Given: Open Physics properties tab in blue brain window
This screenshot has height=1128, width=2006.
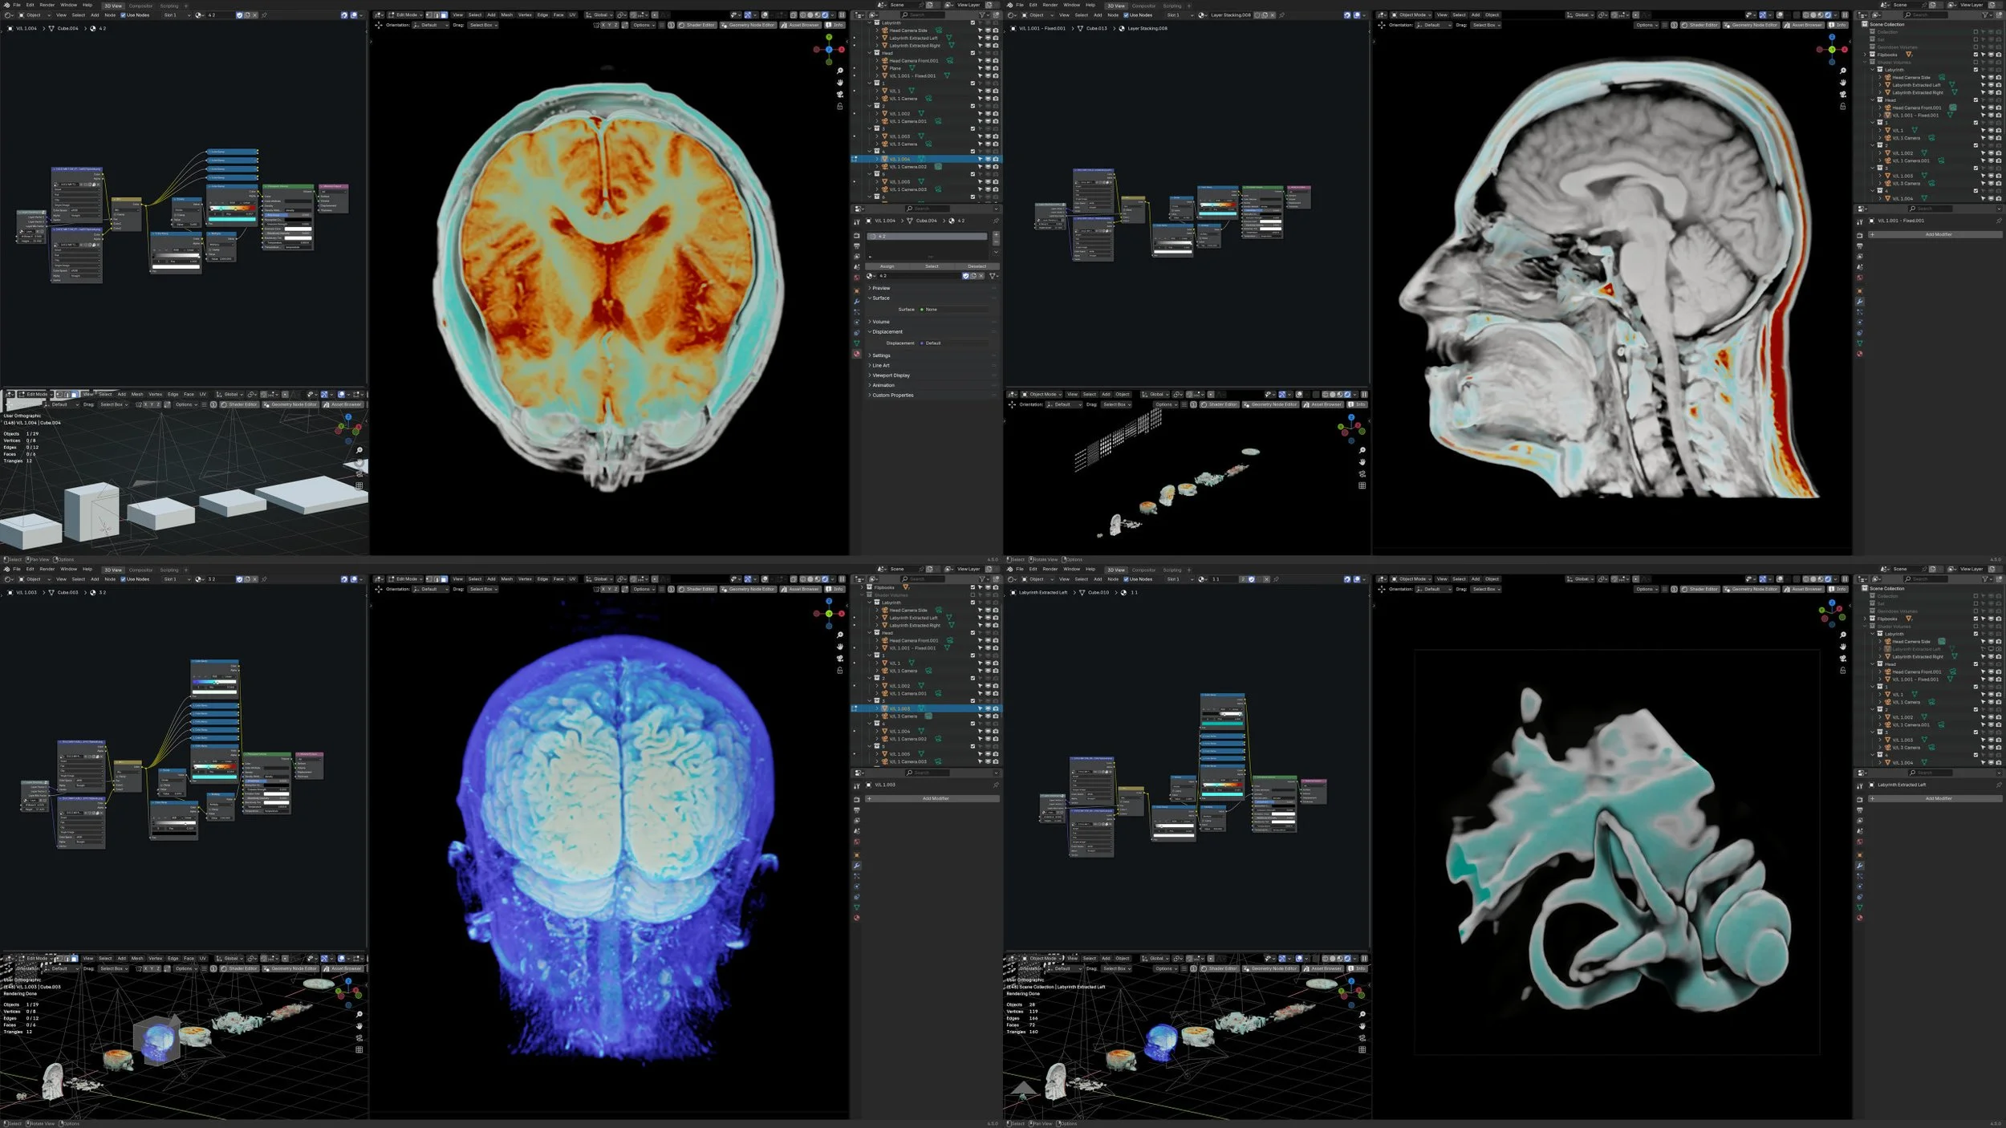Looking at the screenshot, I should pyautogui.click(x=856, y=887).
